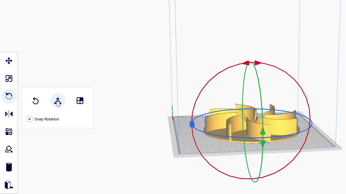The image size is (346, 194).
Task: Click the bottom cube-and-disc tool icon
Action: click(x=9, y=185)
